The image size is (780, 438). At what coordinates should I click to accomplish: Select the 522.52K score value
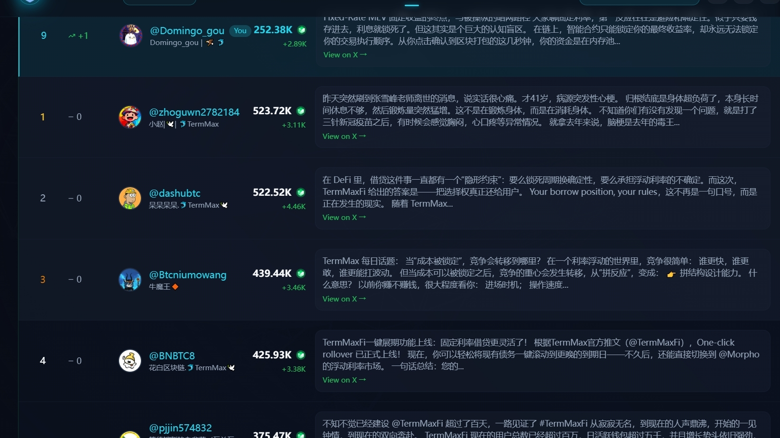(272, 192)
